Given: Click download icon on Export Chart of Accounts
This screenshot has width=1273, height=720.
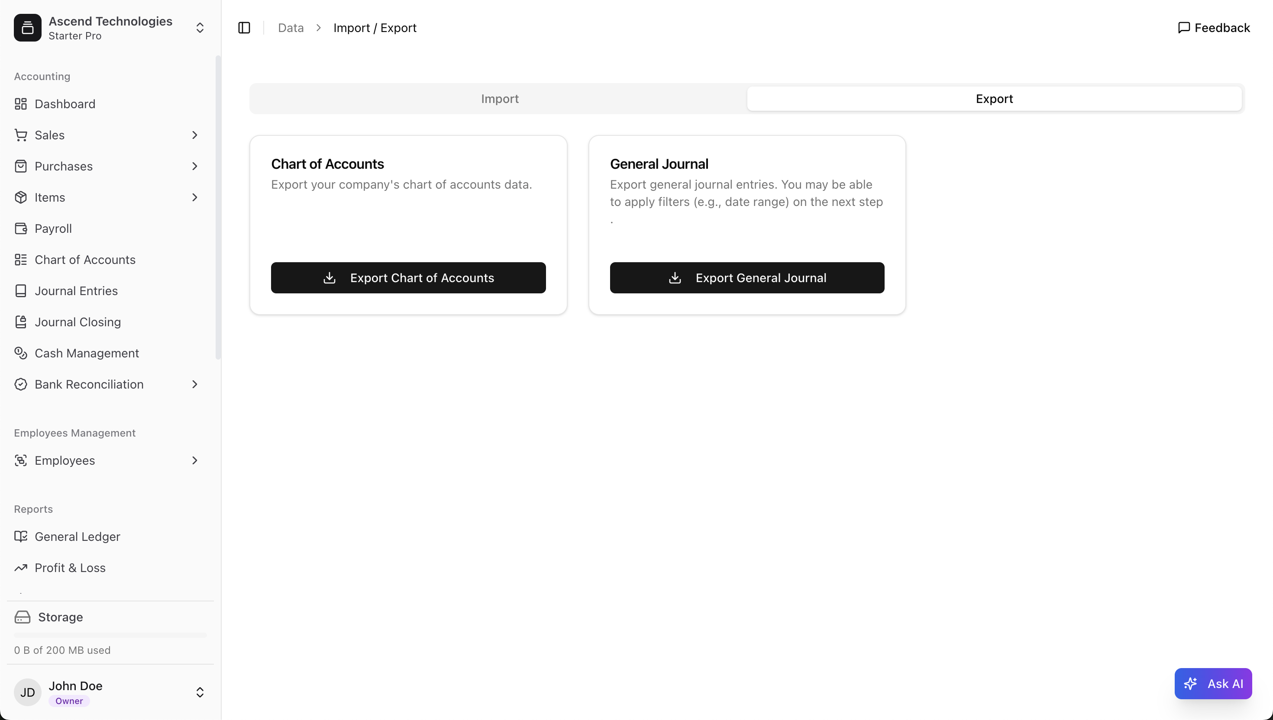Looking at the screenshot, I should tap(330, 278).
